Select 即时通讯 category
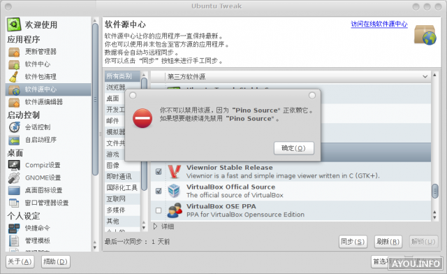The width and height of the screenshot is (447, 274). pyautogui.click(x=123, y=177)
